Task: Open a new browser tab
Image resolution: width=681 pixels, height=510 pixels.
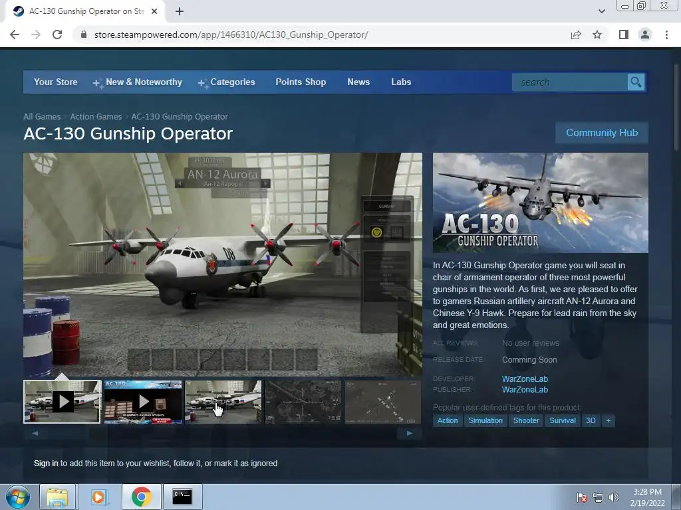Action: click(180, 11)
